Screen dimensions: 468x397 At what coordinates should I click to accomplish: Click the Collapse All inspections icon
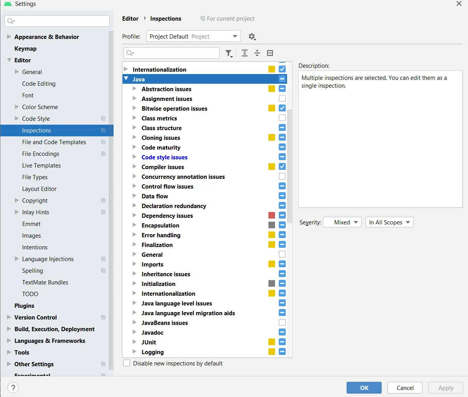pyautogui.click(x=257, y=53)
